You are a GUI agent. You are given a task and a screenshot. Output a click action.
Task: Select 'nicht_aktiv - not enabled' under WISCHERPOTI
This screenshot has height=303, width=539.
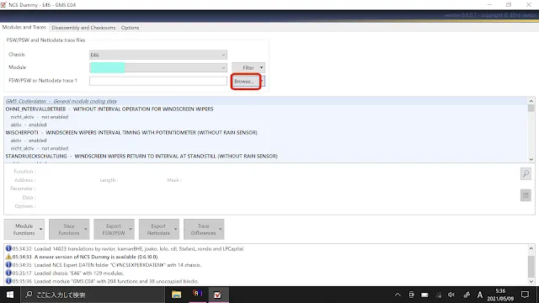coord(266,148)
